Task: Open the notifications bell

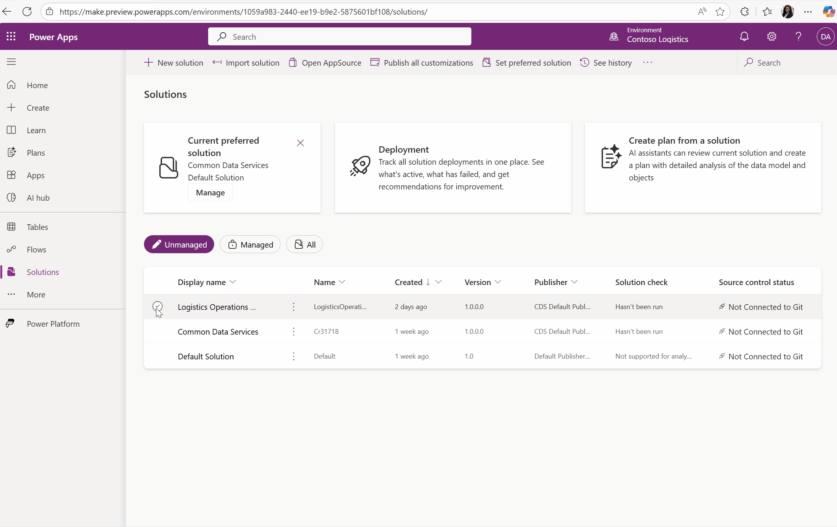Action: tap(744, 36)
